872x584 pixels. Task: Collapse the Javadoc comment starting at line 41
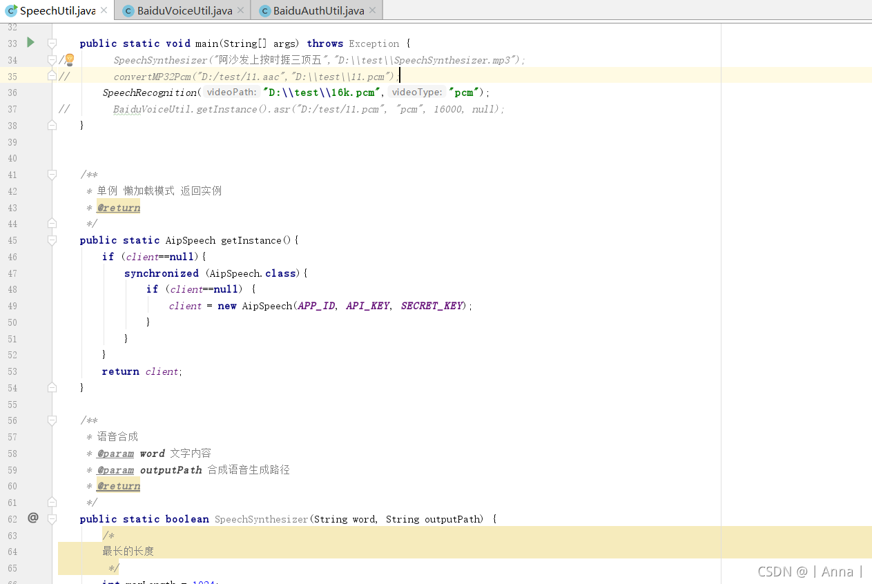pos(52,175)
